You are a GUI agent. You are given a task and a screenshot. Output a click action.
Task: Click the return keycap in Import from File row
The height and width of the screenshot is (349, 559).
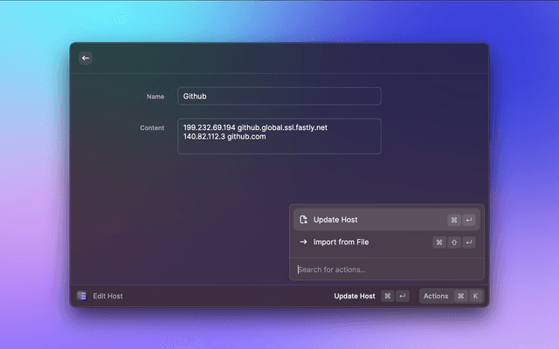469,242
